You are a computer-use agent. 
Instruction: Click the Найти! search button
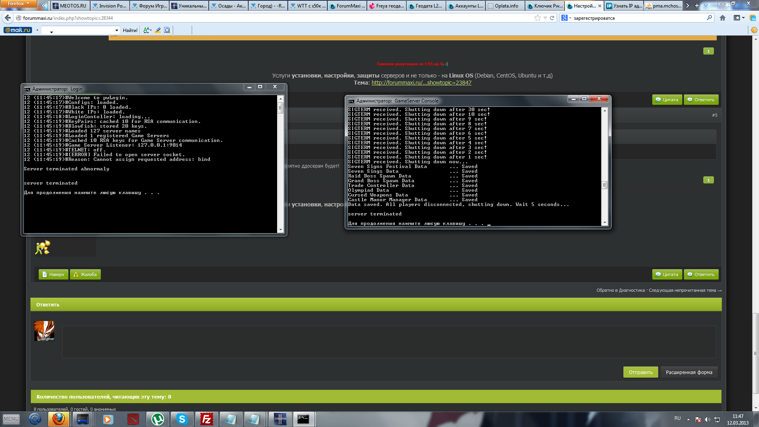(x=130, y=30)
